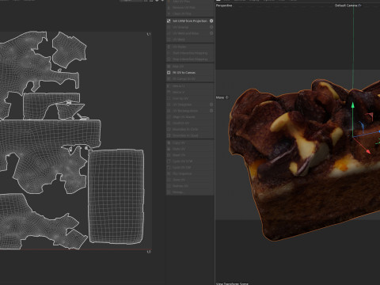Select the pentagon-shaped UV island at top
This screenshot has width=380, height=285.
click(x=69, y=50)
